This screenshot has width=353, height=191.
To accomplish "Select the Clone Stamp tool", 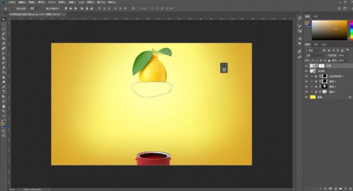I will [4, 58].
